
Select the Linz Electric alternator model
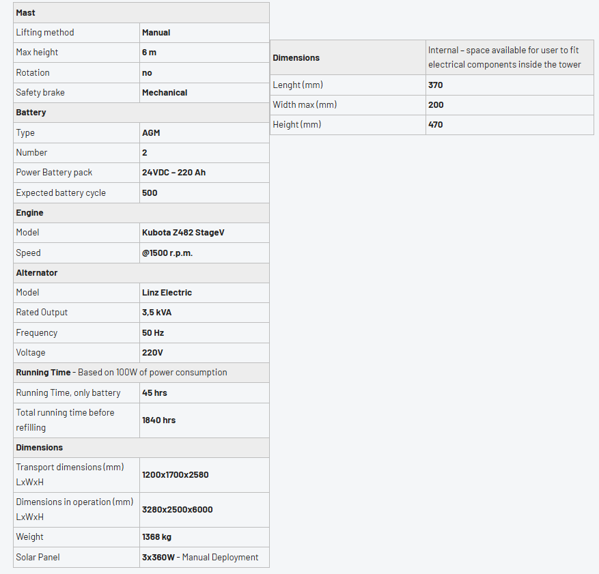coord(167,293)
